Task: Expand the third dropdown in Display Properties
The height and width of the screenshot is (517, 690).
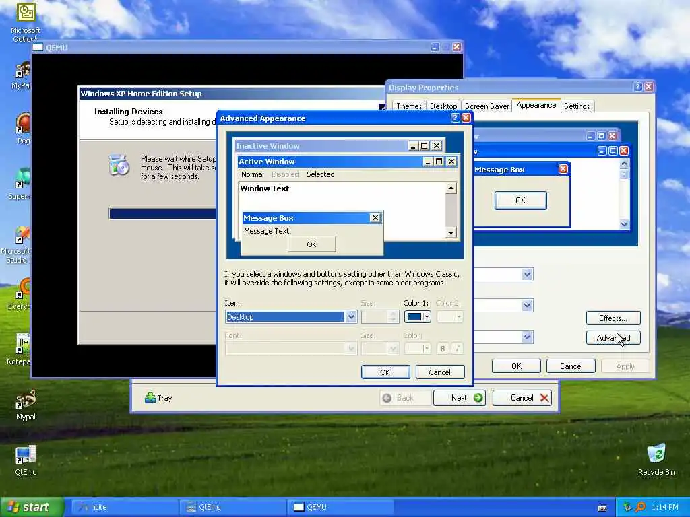Action: click(x=527, y=337)
